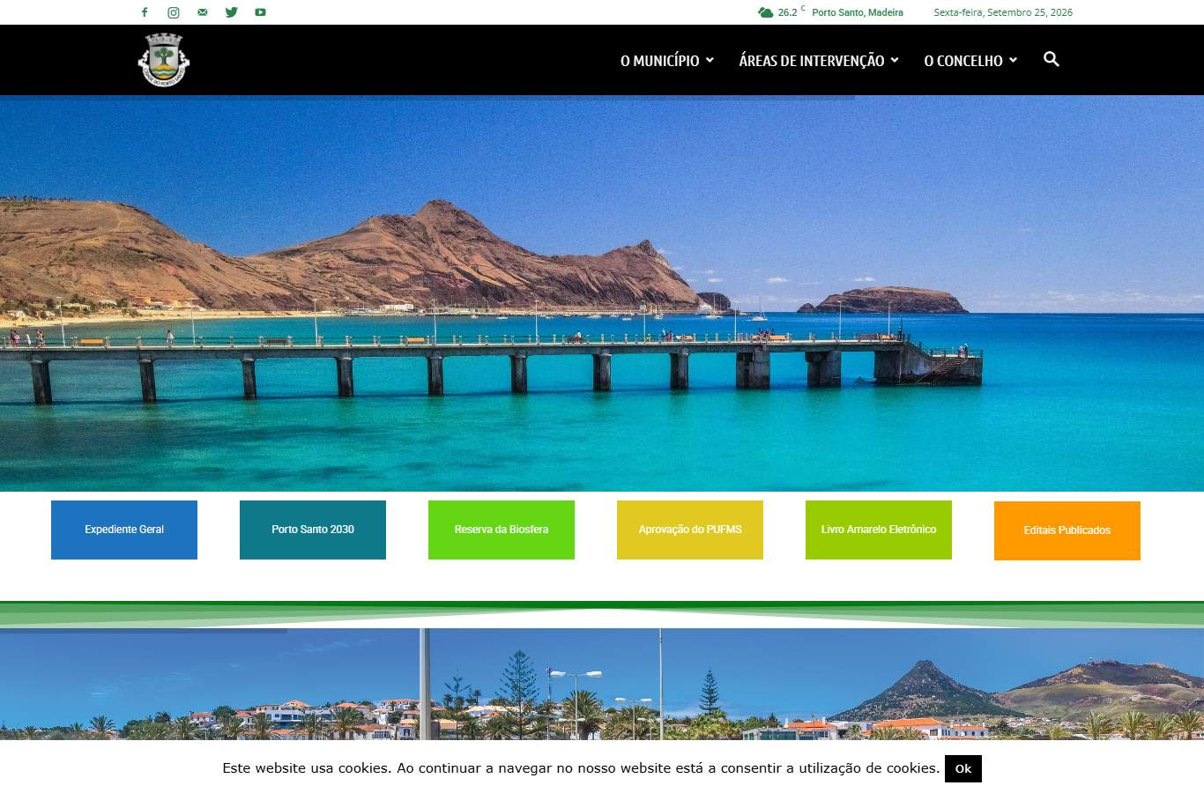This screenshot has height=793, width=1204.
Task: Open the Facebook social icon
Action: pos(145,12)
